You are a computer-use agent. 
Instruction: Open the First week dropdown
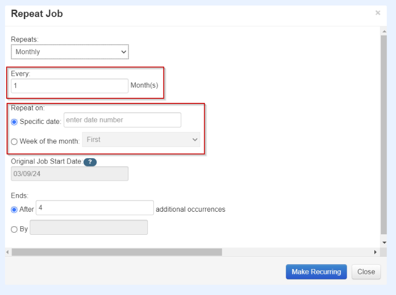coord(141,139)
